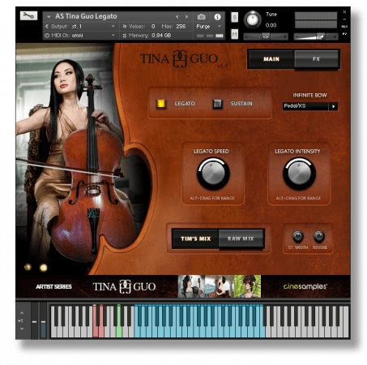Click the Tune value 0.00

pos(271,25)
